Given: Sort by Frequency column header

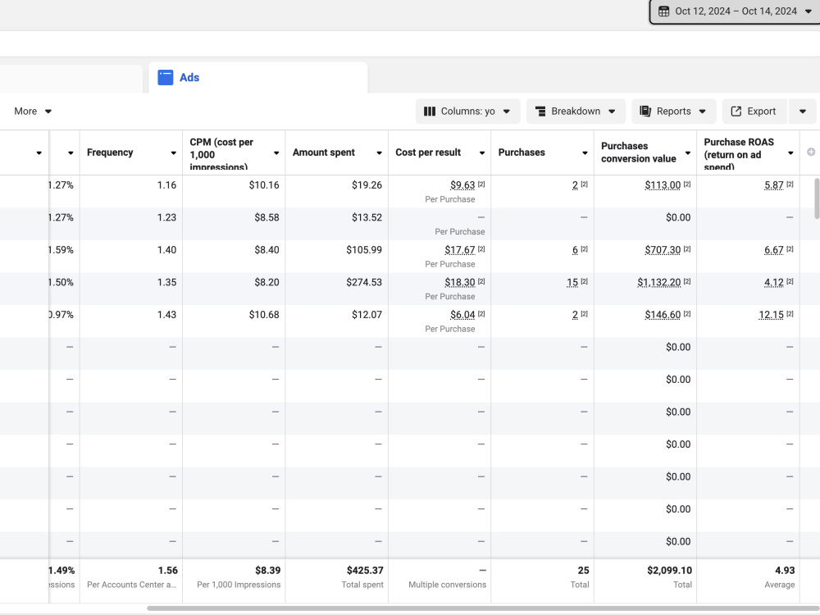Looking at the screenshot, I should pos(110,153).
